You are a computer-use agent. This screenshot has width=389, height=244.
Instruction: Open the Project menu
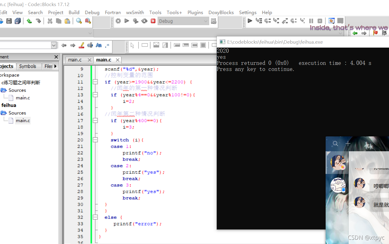(55, 12)
